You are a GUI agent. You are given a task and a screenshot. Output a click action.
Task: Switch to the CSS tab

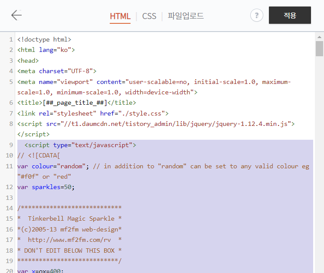click(x=149, y=16)
